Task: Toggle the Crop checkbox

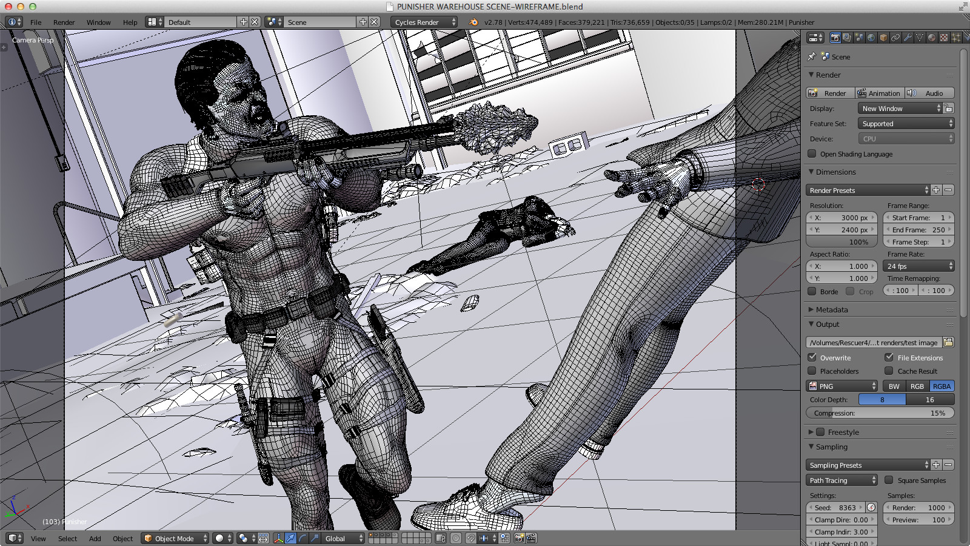Action: tap(851, 291)
